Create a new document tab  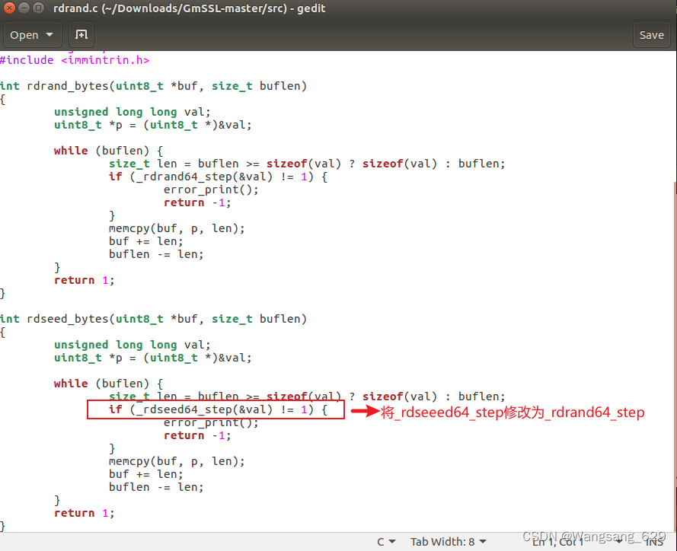click(81, 34)
